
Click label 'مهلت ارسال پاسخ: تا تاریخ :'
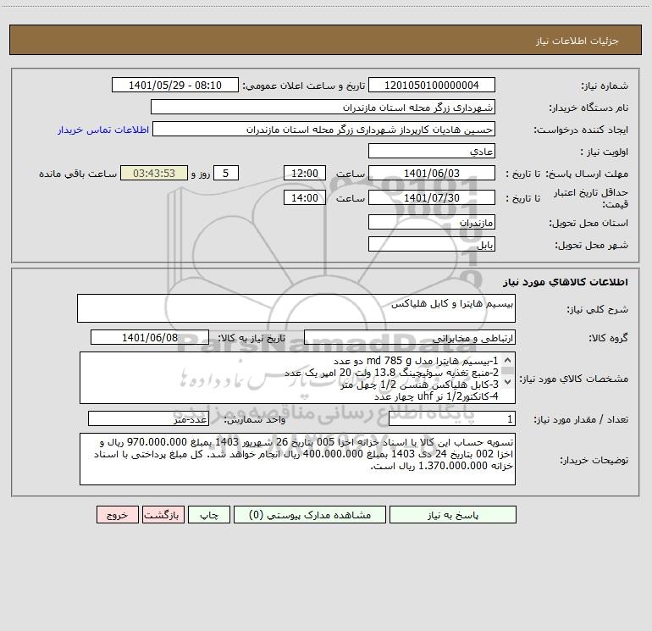coord(566,174)
